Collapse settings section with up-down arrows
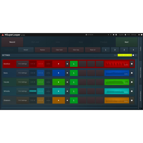Image resolution: width=143 pixels, height=143 pixels. 136,55
